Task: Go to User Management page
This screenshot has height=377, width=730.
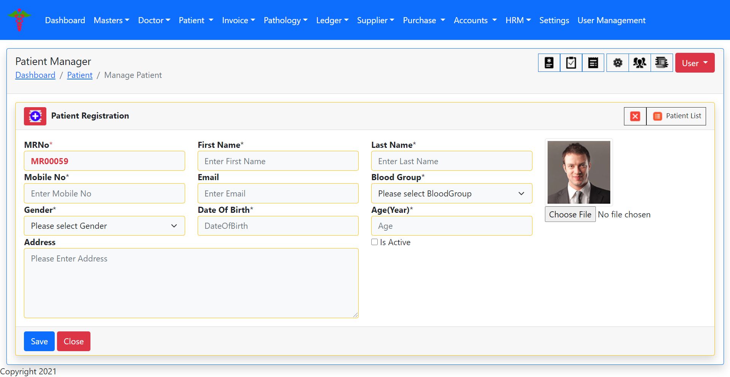Action: click(611, 21)
